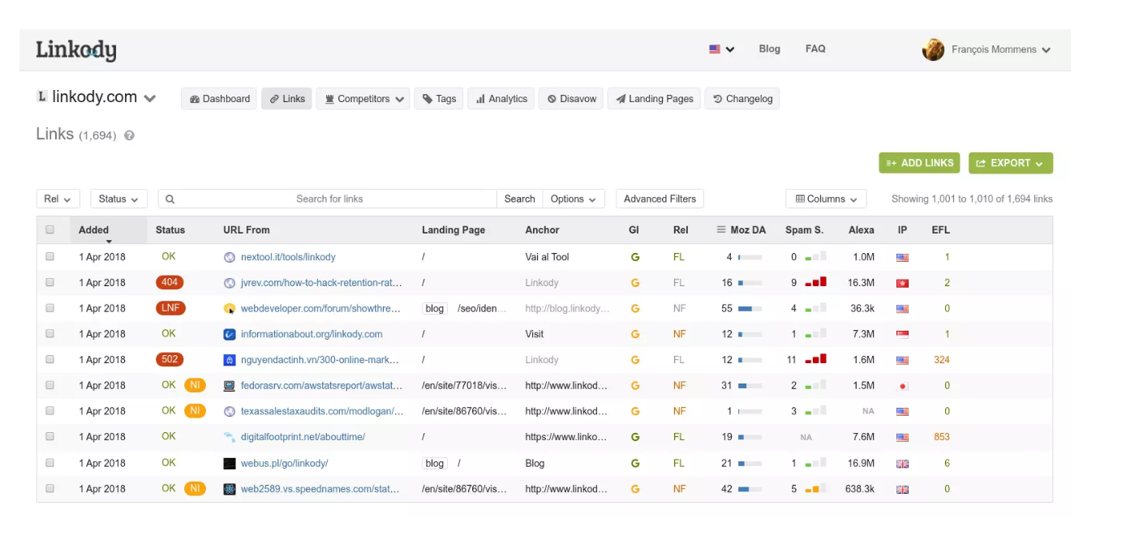Check the webdeveloper.com row checkbox
Screen dimensions: 1139x544
50,308
